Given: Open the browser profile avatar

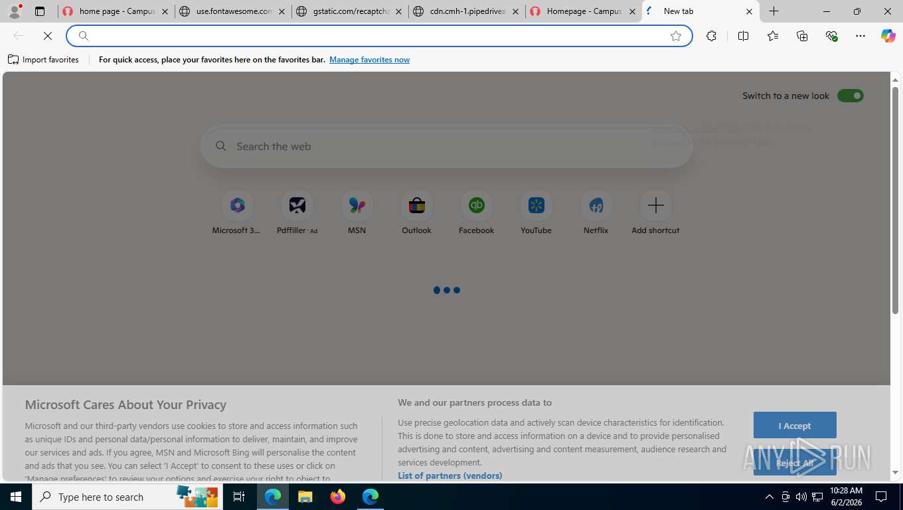Looking at the screenshot, I should [x=15, y=11].
